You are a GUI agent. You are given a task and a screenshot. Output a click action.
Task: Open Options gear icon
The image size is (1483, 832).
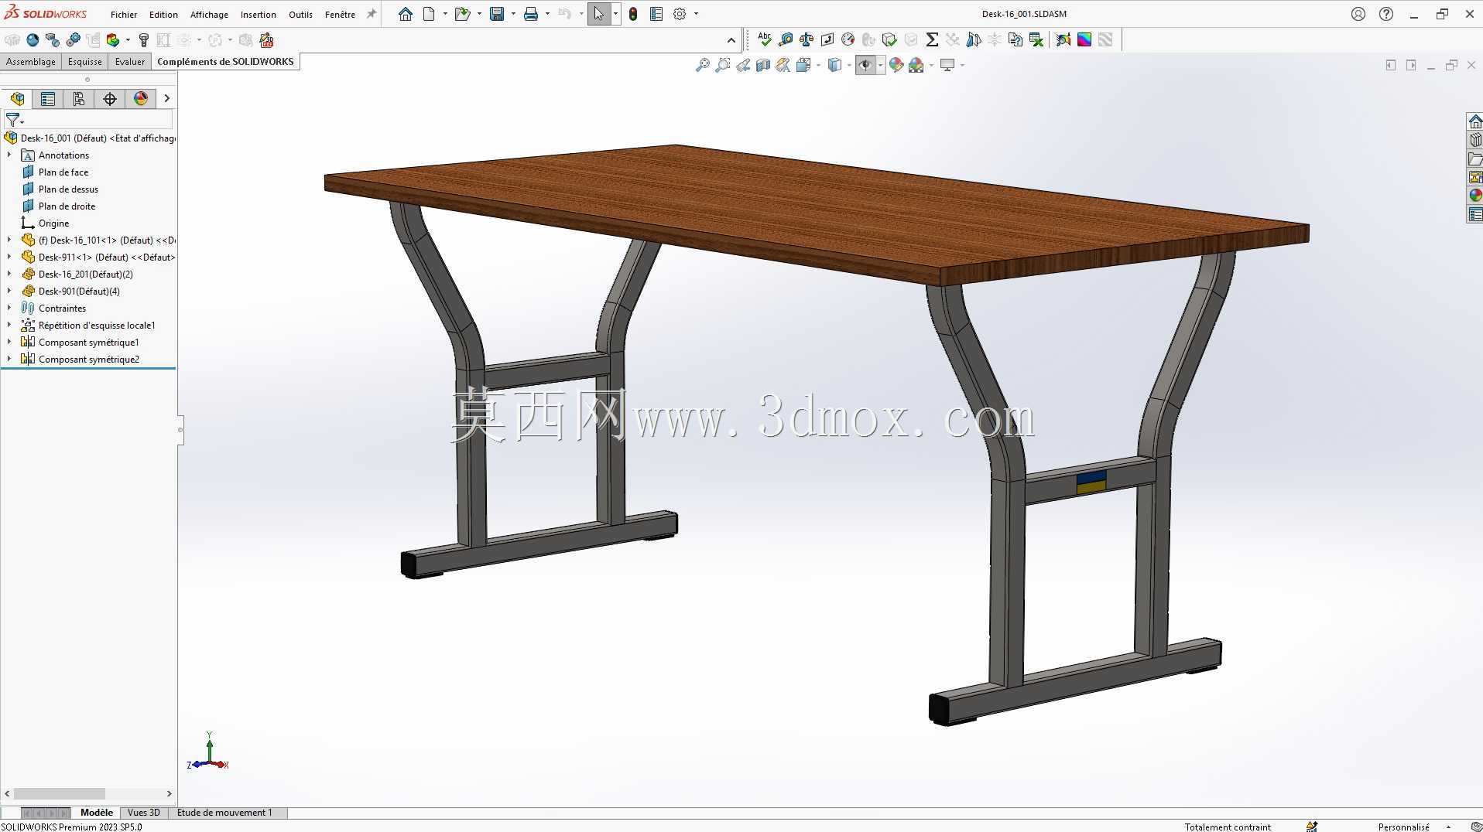680,14
